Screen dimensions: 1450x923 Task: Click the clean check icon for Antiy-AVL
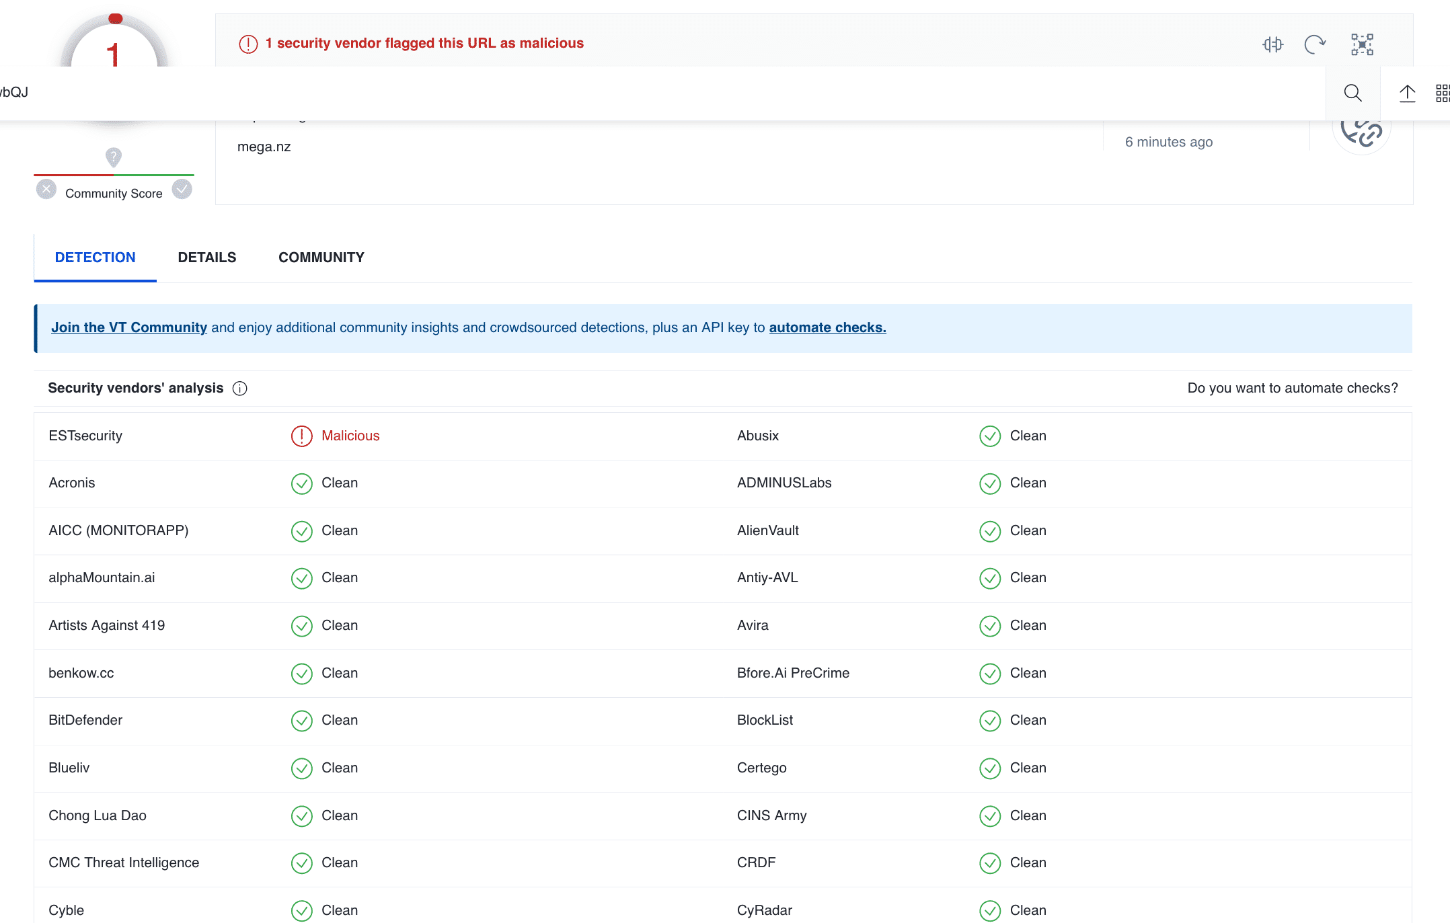(990, 578)
